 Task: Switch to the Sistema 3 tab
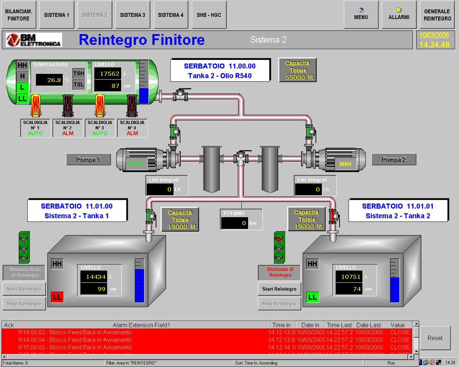[133, 15]
